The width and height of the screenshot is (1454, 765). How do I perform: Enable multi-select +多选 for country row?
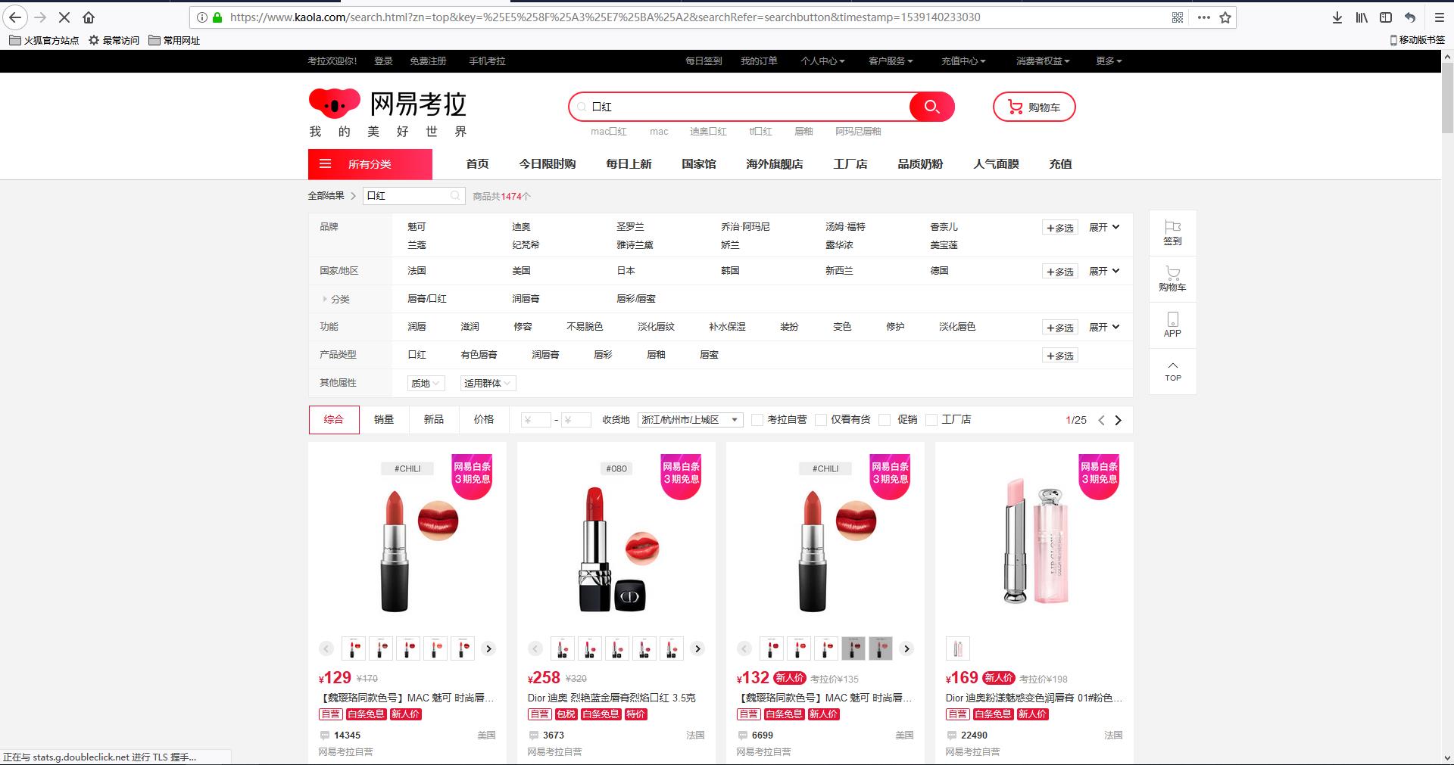[x=1060, y=272]
